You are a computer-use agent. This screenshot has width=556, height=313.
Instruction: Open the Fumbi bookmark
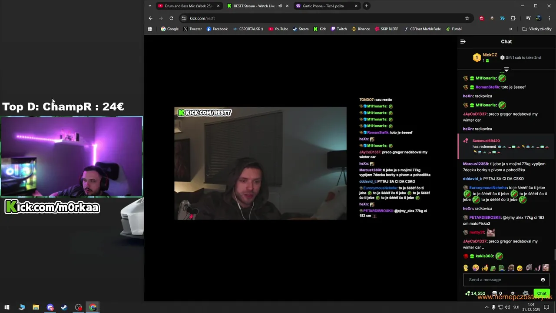point(453,29)
